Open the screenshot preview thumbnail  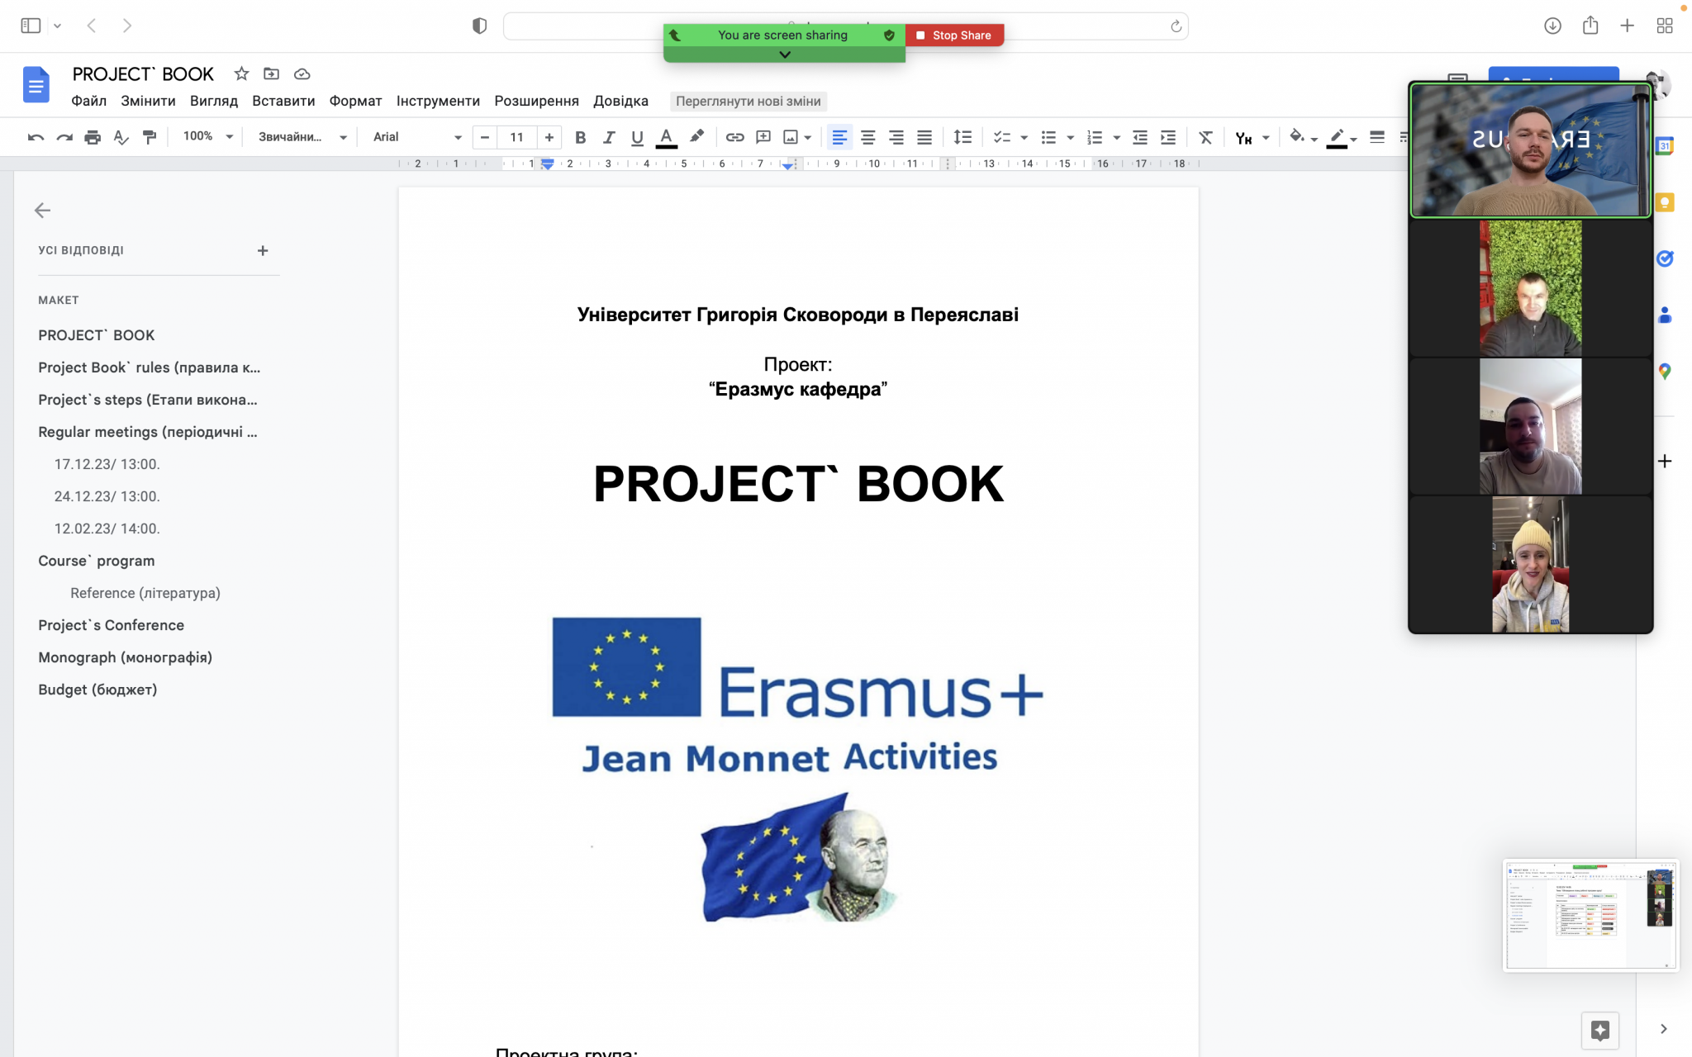coord(1590,915)
